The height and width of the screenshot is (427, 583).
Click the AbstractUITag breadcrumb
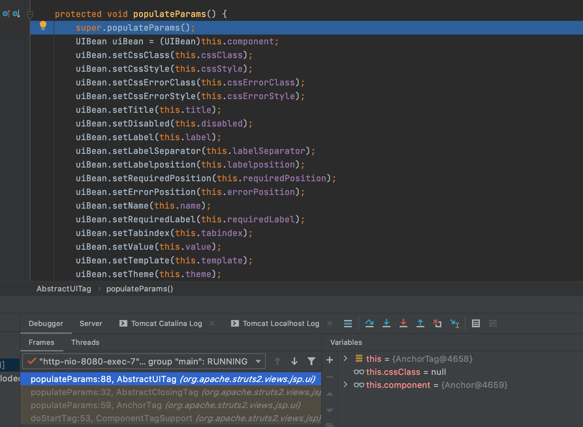click(x=64, y=289)
